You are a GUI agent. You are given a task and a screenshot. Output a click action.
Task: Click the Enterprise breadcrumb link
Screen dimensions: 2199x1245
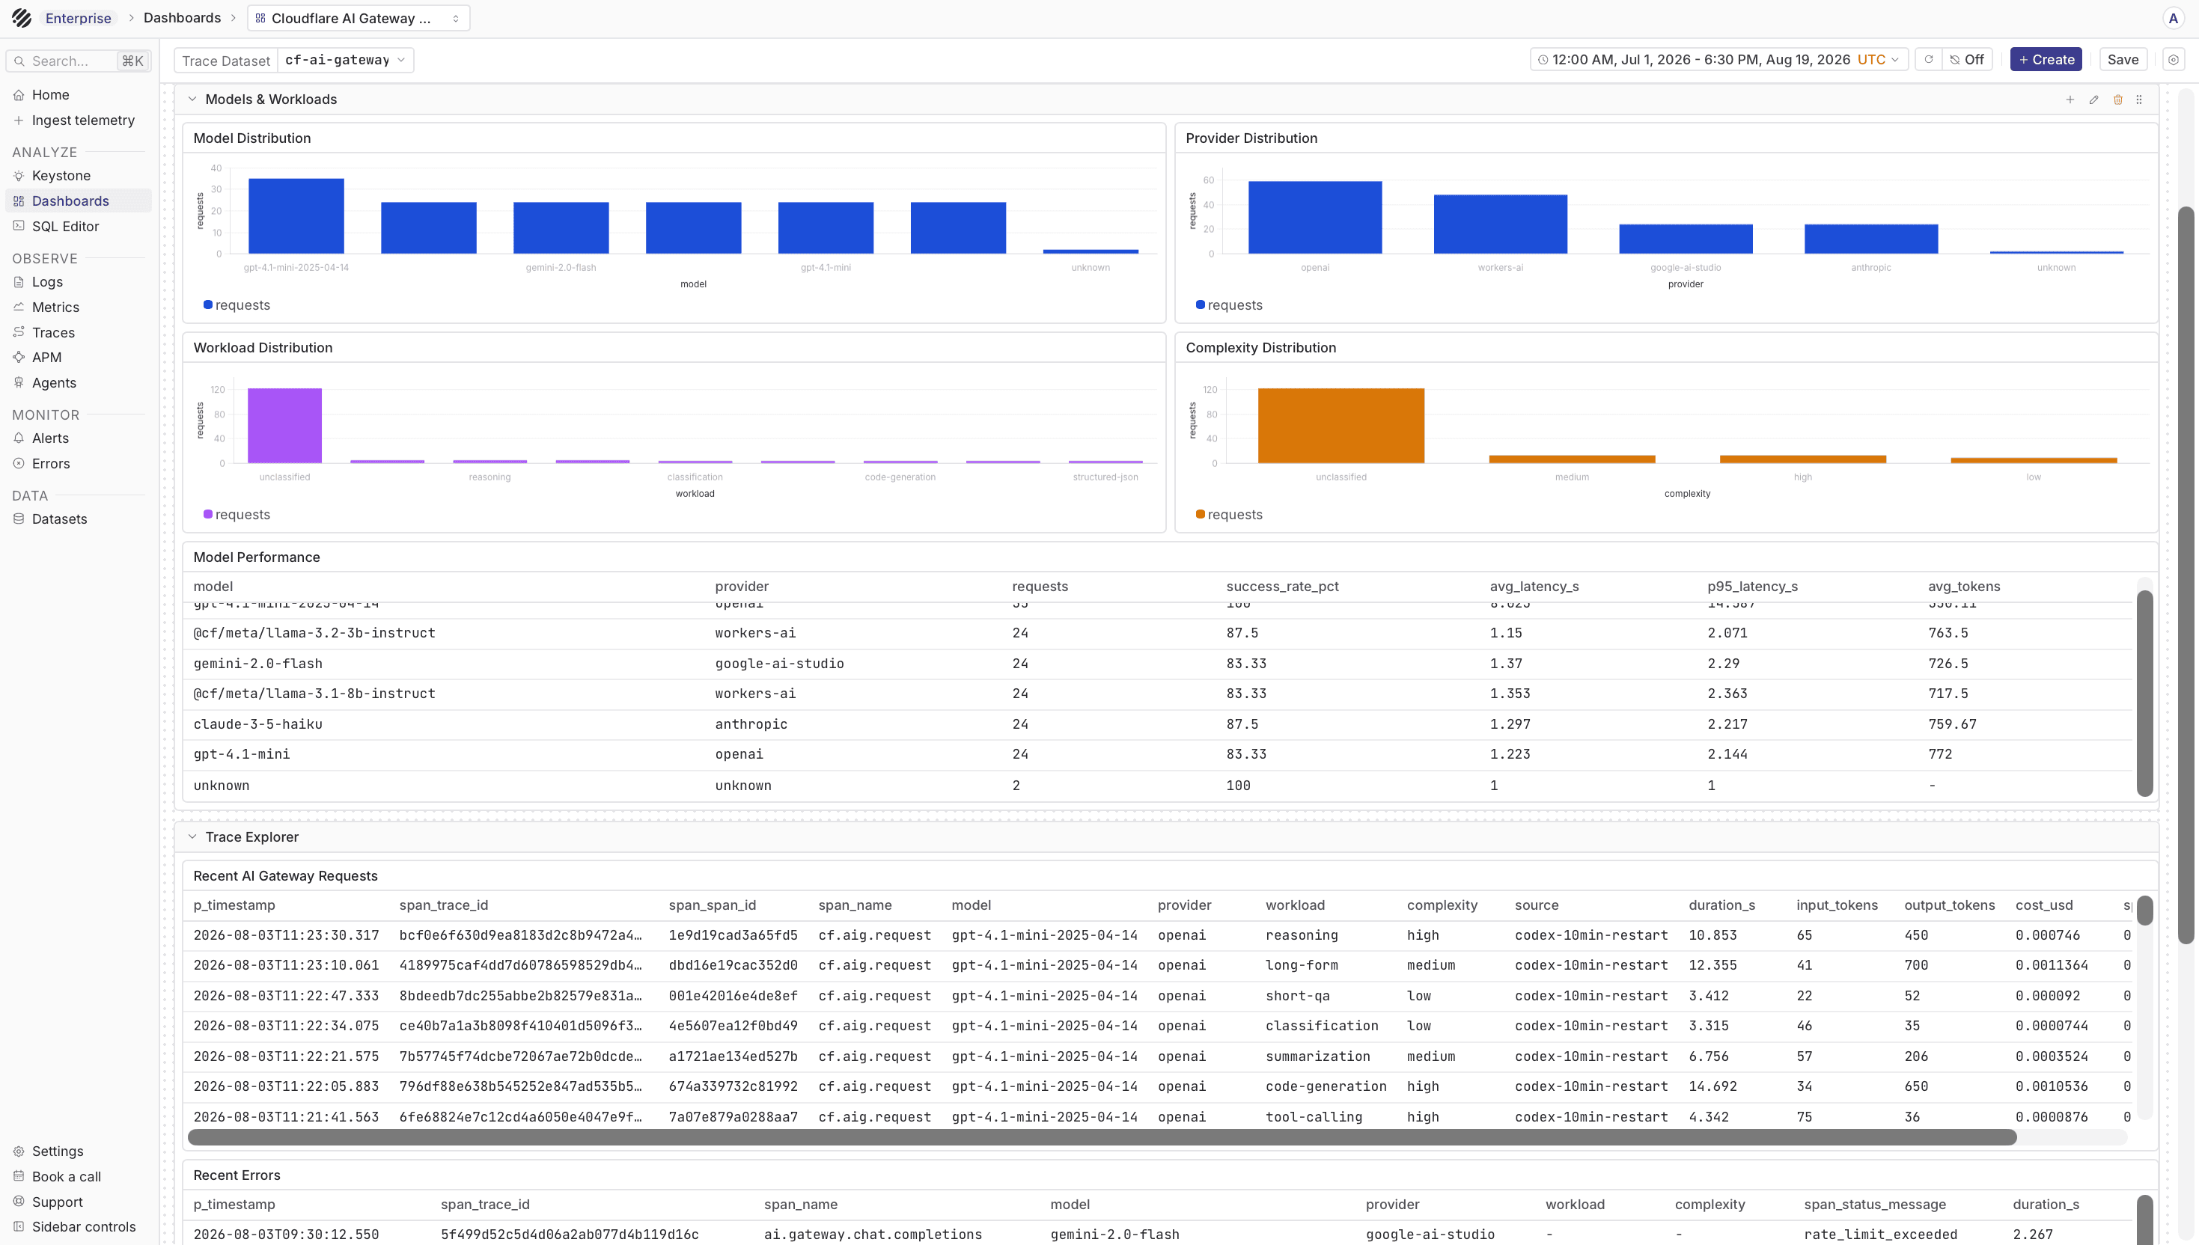(x=78, y=18)
